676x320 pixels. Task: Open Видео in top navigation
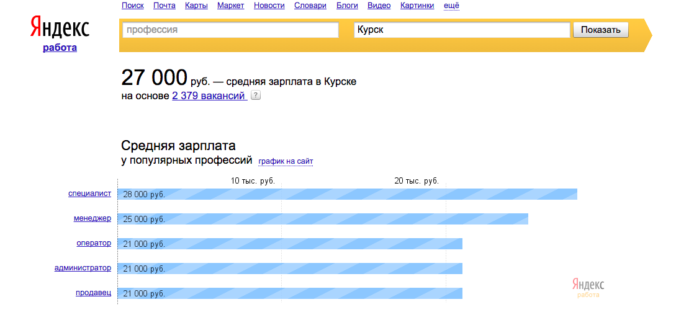point(379,6)
